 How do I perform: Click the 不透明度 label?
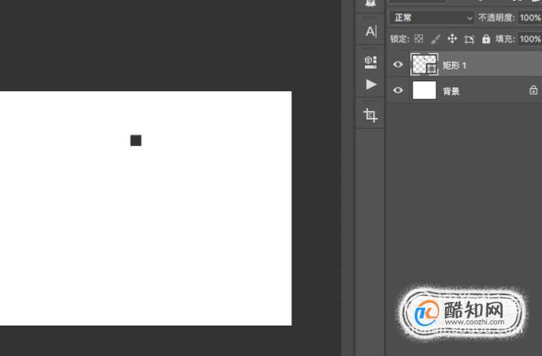click(x=497, y=17)
